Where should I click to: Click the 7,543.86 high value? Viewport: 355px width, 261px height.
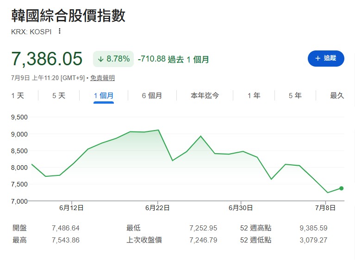[x=66, y=240]
